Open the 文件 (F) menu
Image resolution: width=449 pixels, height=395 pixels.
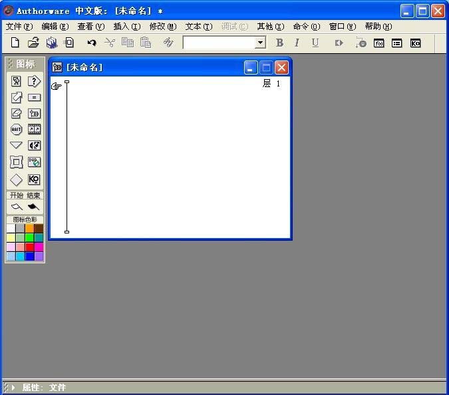coord(19,27)
